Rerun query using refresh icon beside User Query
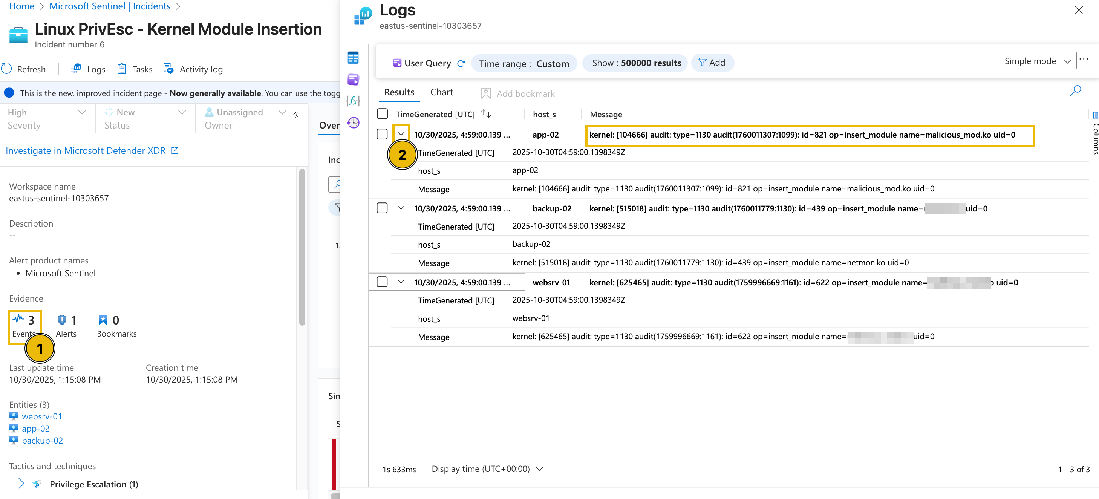The height and width of the screenshot is (499, 1099). [x=461, y=63]
